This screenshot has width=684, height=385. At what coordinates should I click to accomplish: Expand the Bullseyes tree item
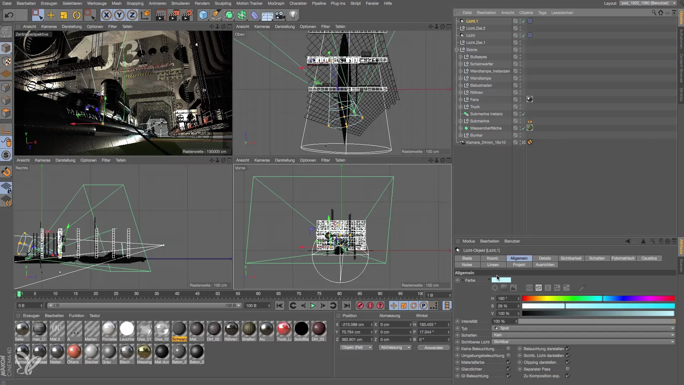[x=460, y=57]
